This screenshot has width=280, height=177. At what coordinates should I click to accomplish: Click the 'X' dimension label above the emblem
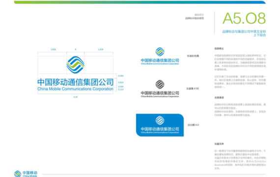(75, 49)
